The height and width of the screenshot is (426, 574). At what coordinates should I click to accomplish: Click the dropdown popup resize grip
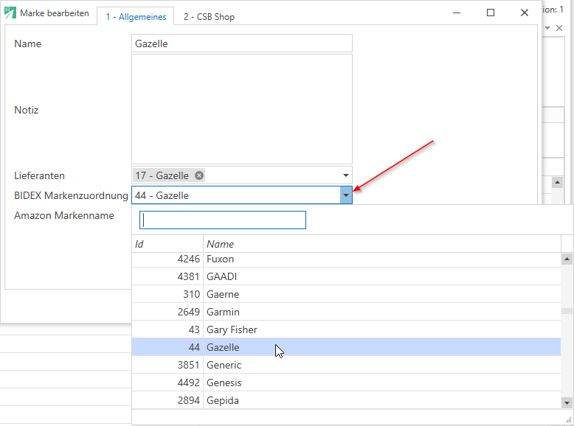point(569,420)
